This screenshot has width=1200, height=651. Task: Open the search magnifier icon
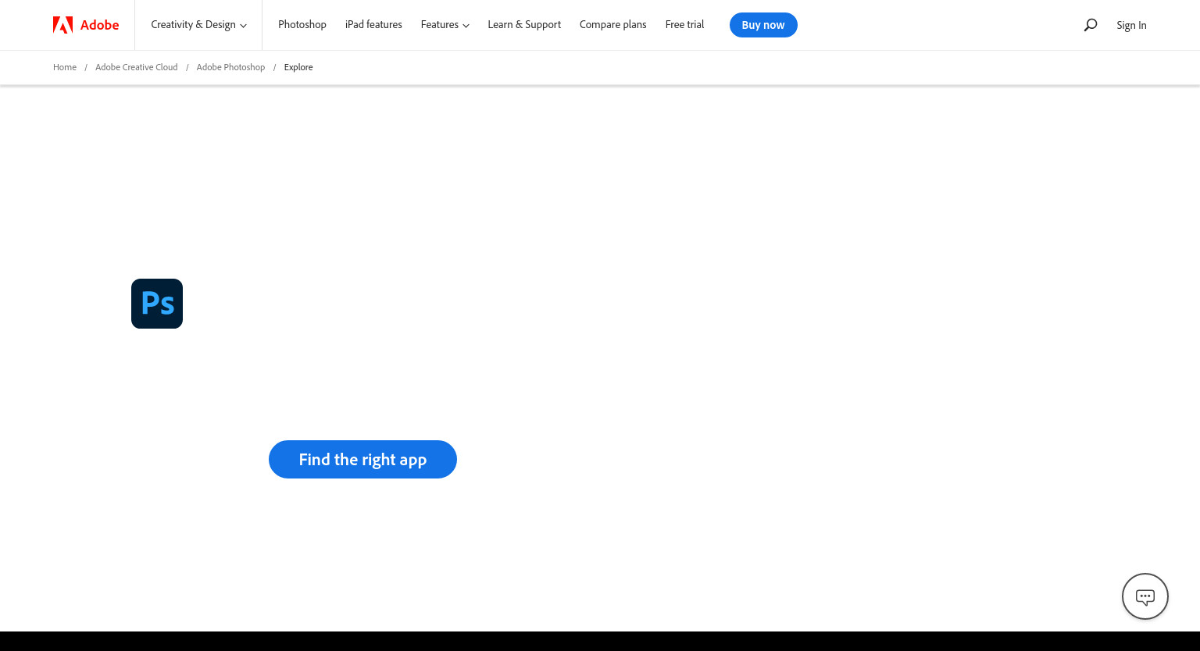pyautogui.click(x=1091, y=25)
